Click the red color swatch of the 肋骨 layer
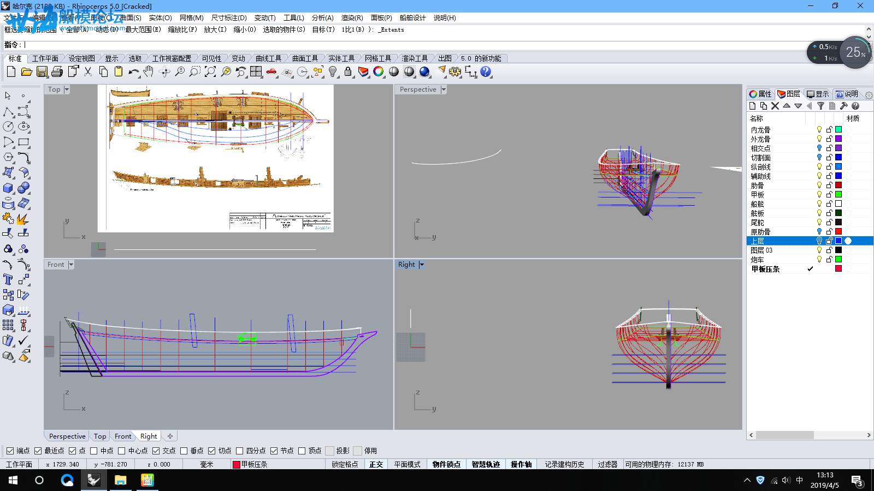 coord(838,185)
